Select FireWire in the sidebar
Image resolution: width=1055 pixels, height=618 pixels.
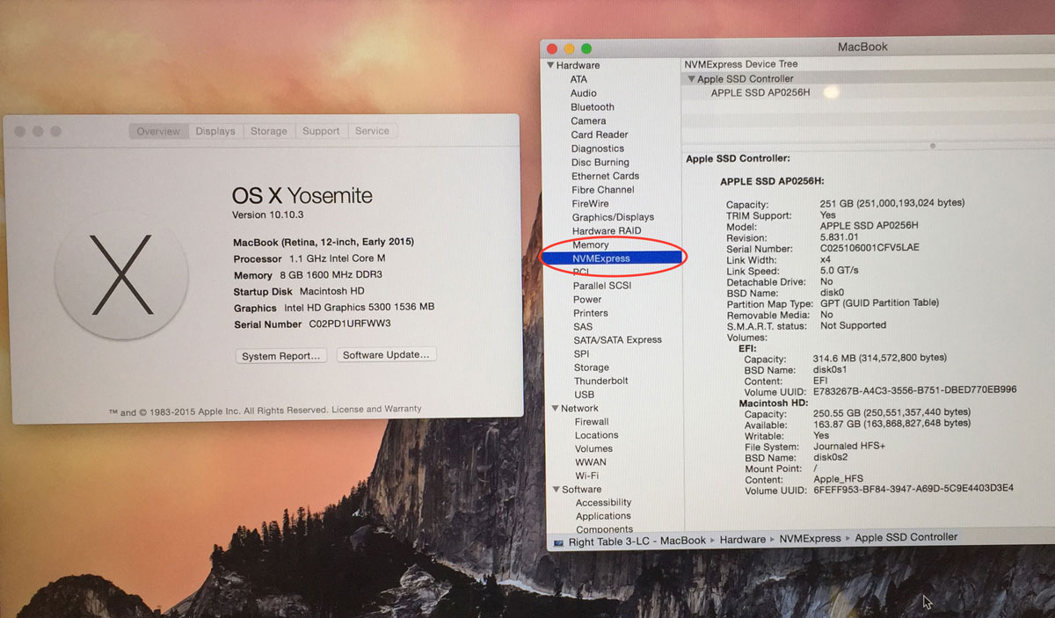coord(590,203)
